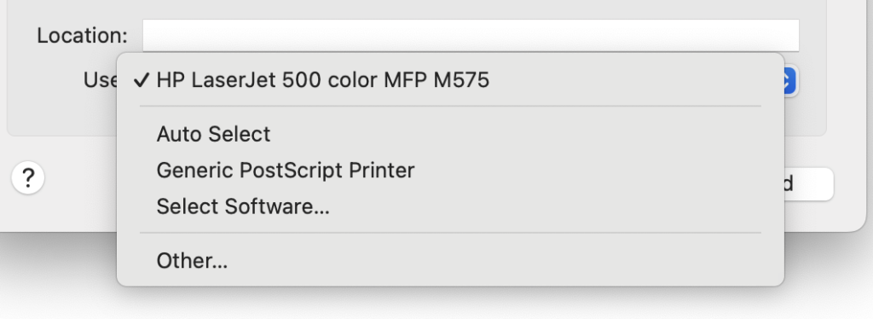The width and height of the screenshot is (873, 319).
Task: Focus the empty Location input box
Action: [471, 36]
